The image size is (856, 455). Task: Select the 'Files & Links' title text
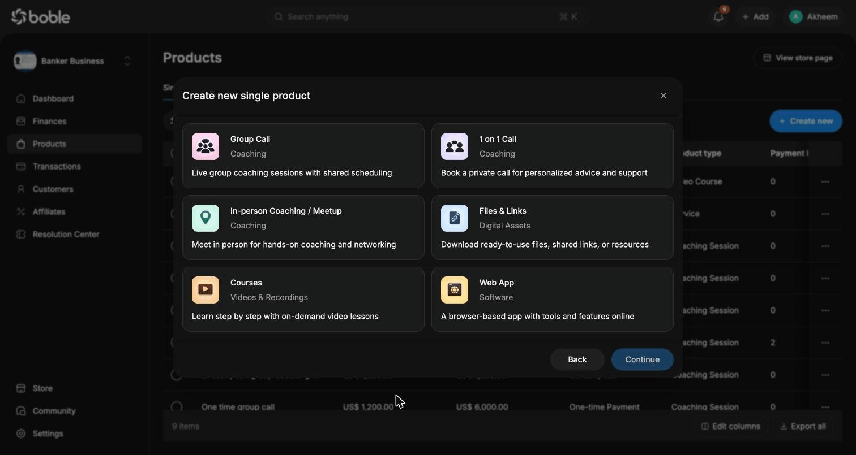point(503,211)
